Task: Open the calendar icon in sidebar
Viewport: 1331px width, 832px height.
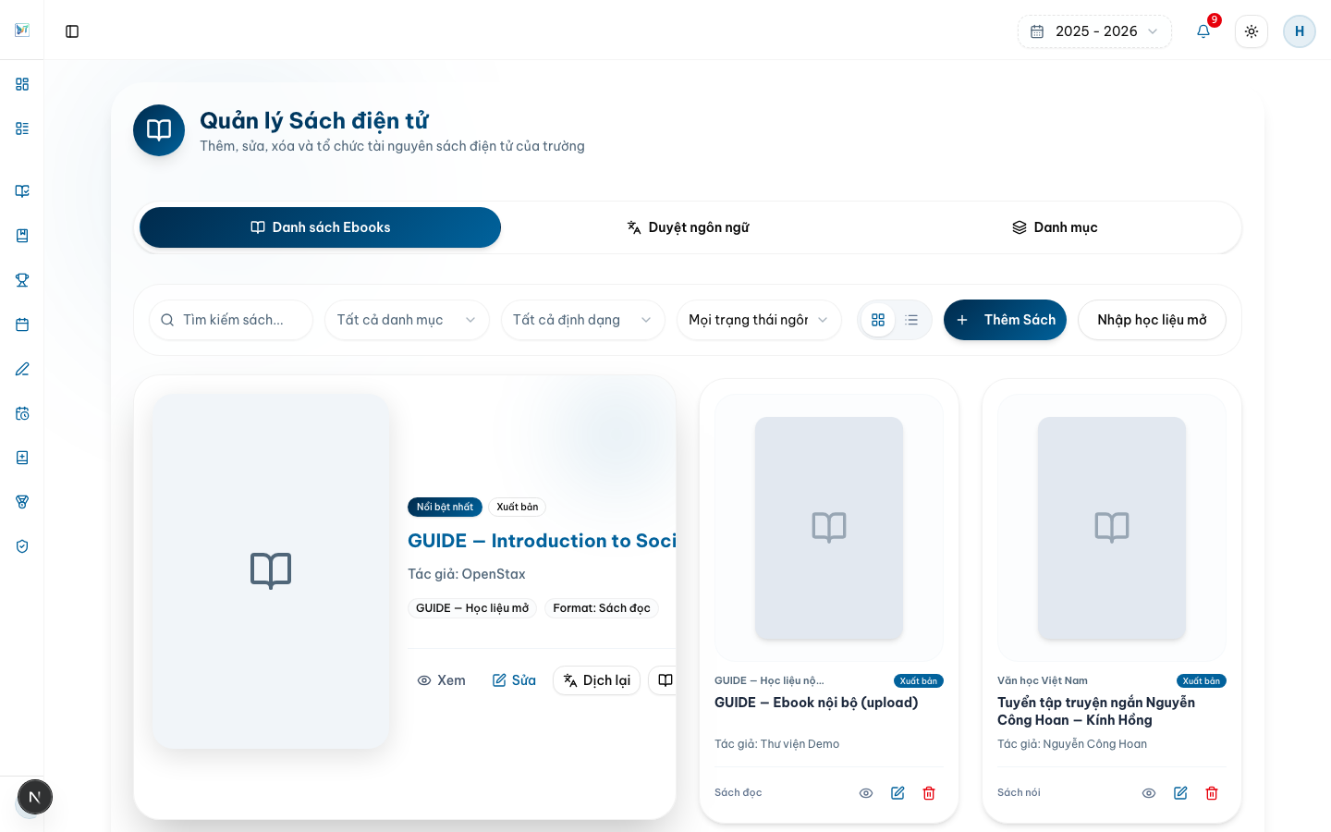Action: point(22,324)
